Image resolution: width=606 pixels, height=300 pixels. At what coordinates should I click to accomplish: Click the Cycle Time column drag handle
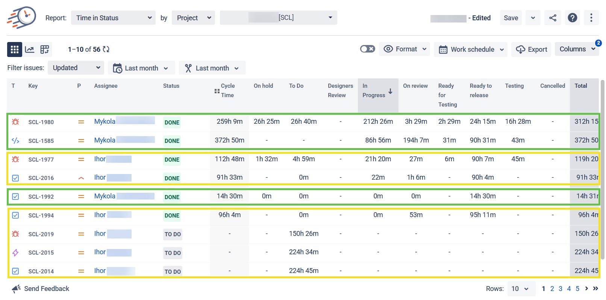217,91
